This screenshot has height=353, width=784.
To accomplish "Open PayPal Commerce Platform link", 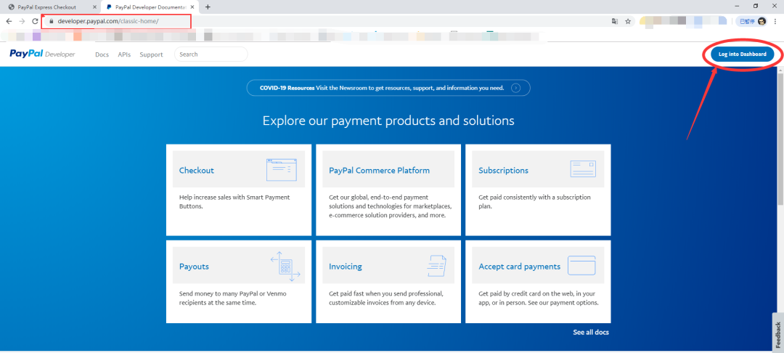I will (x=379, y=170).
